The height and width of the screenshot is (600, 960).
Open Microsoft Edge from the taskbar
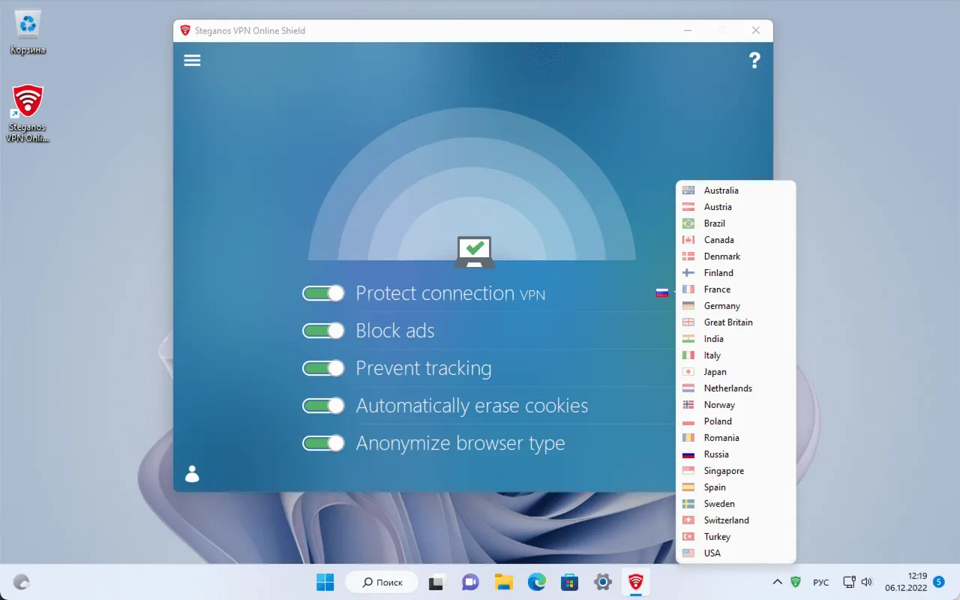tap(536, 582)
